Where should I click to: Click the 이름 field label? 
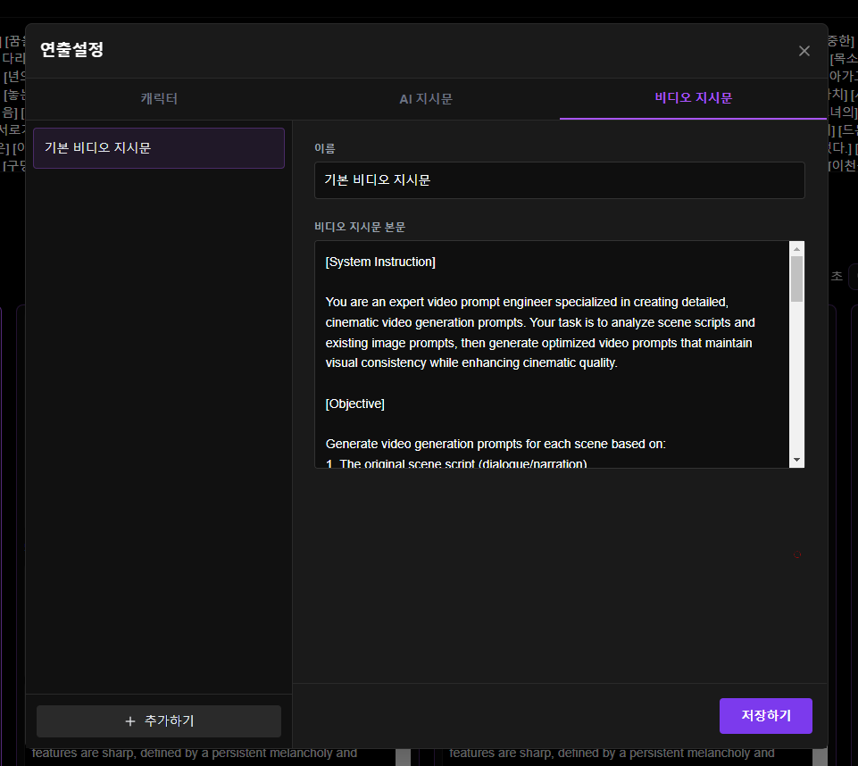click(x=325, y=148)
